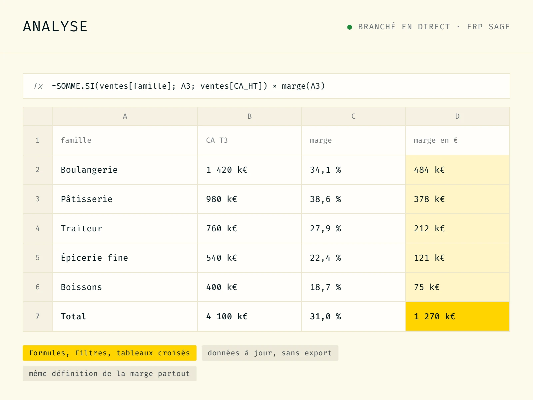Click the 'CA T3' header cell

point(250,140)
